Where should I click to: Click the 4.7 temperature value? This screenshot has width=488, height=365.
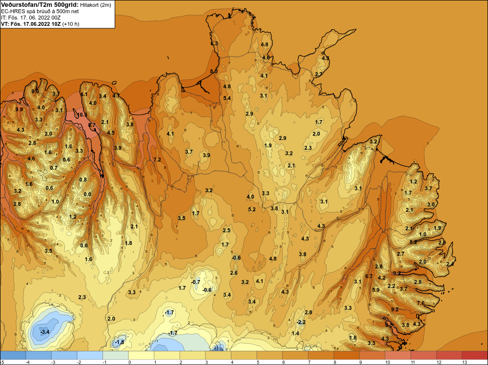point(116,96)
